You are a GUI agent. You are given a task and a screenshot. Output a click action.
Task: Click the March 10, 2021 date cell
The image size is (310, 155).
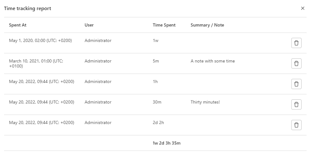tap(36, 63)
